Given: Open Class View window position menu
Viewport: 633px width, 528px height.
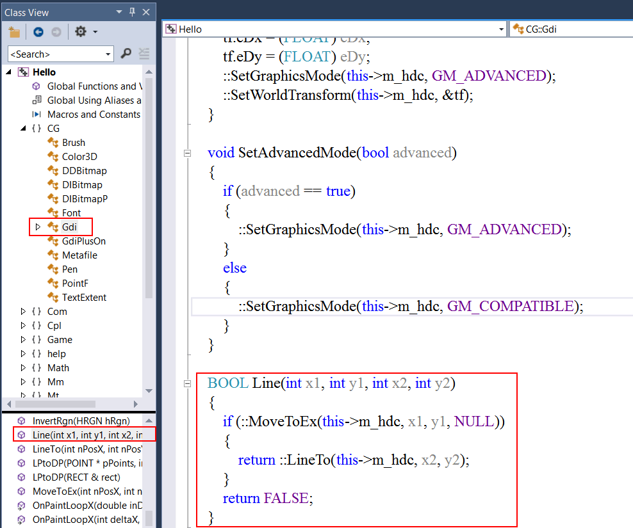Looking at the screenshot, I should (119, 12).
